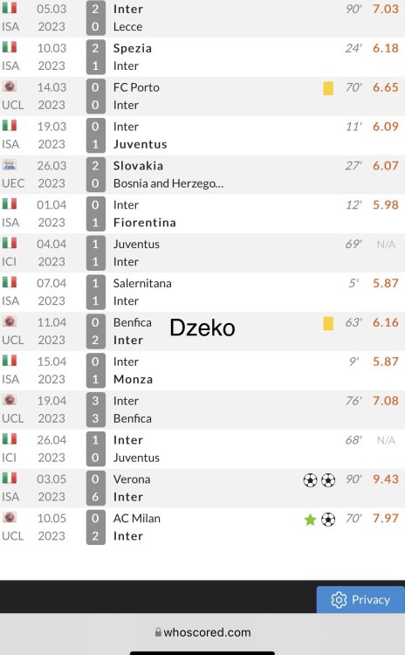Click the yellow card icon in Benfica 11.04 row
Screen dimensions: 405x655
click(328, 323)
